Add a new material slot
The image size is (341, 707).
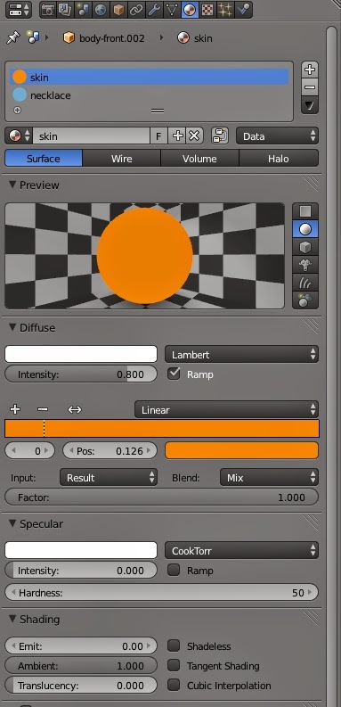(x=310, y=70)
